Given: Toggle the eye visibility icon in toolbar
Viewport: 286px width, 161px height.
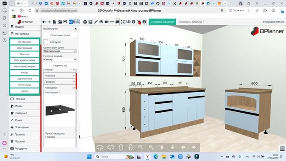Looking at the screenshot, I should tap(101, 22).
